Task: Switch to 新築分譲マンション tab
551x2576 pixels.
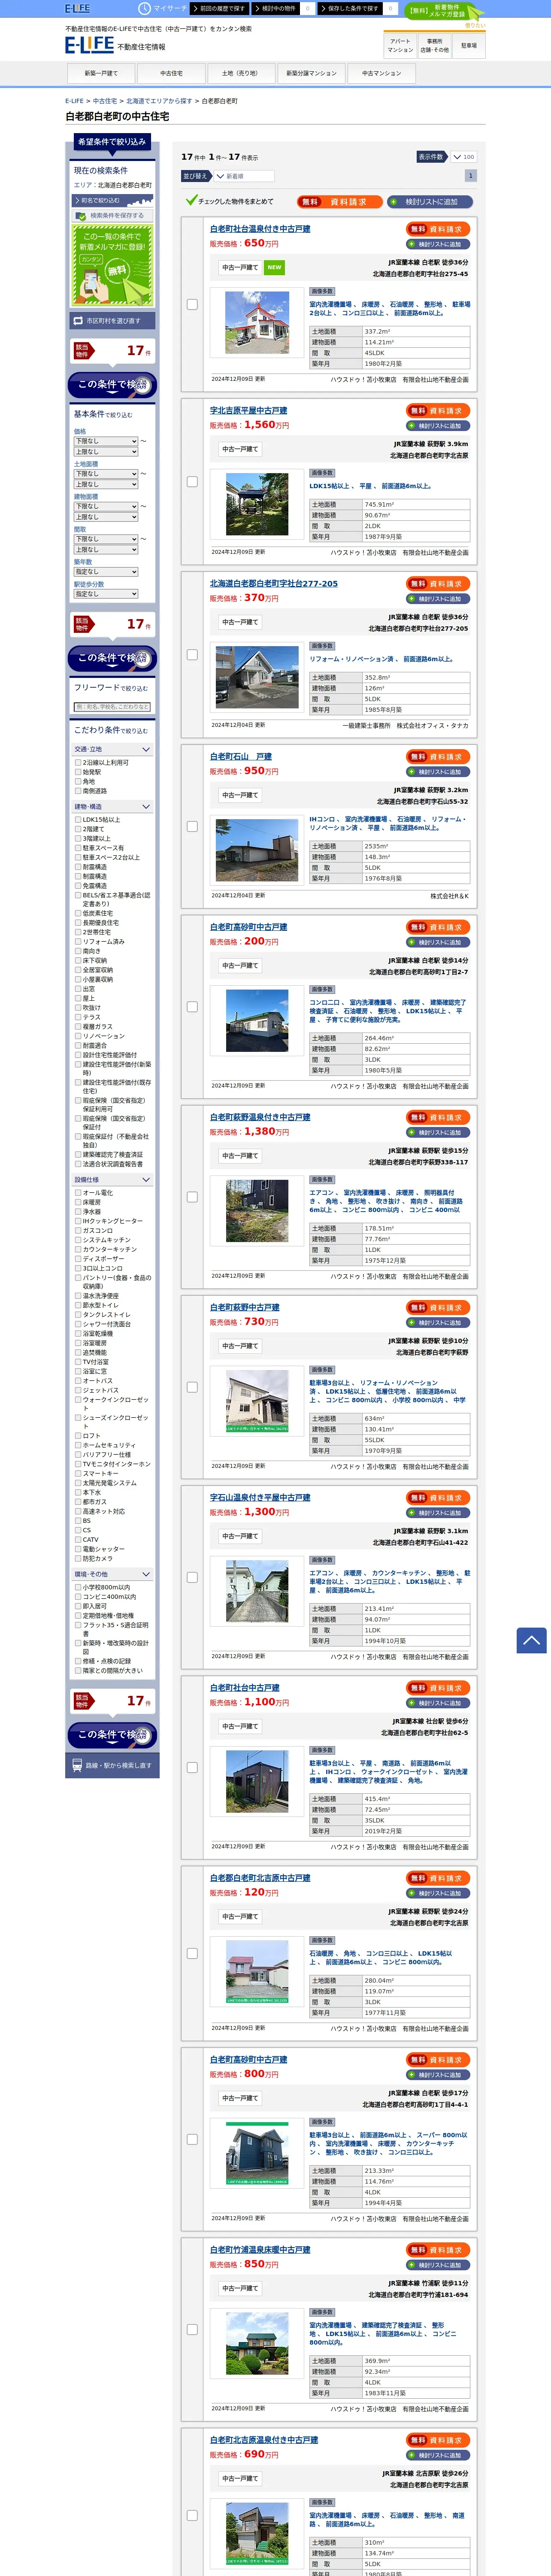Action: coord(311,73)
